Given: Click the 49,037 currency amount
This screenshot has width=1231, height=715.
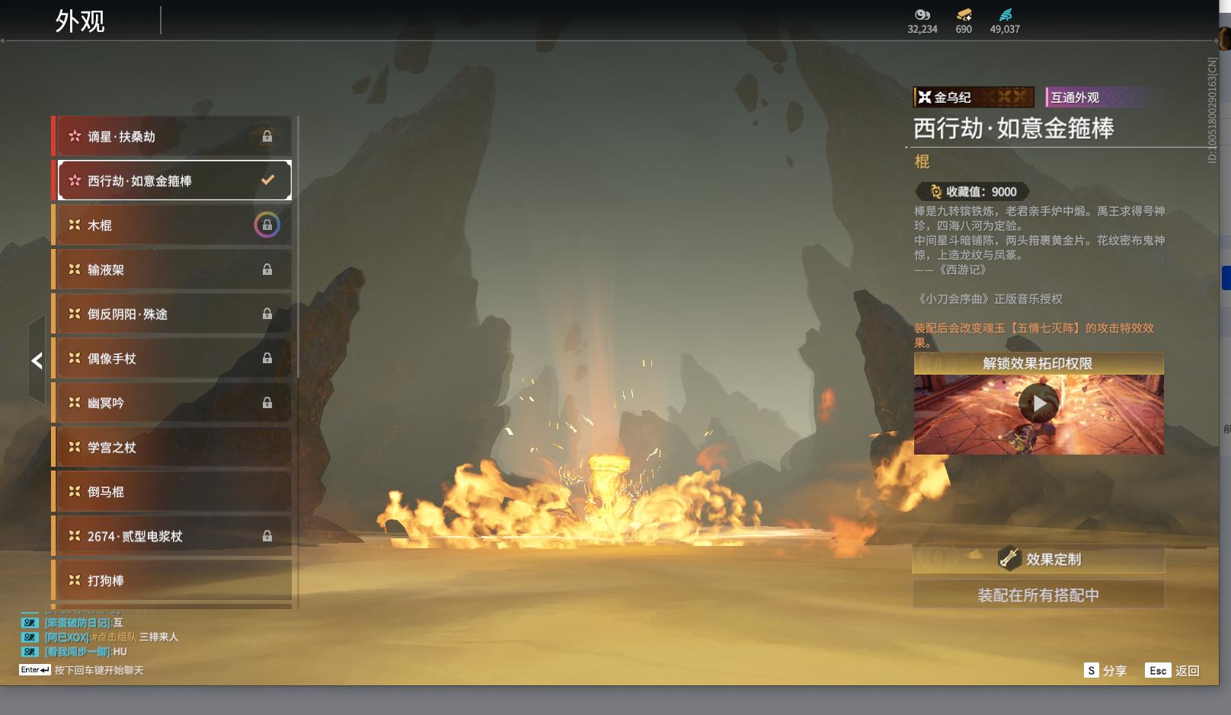Looking at the screenshot, I should click(x=1005, y=29).
